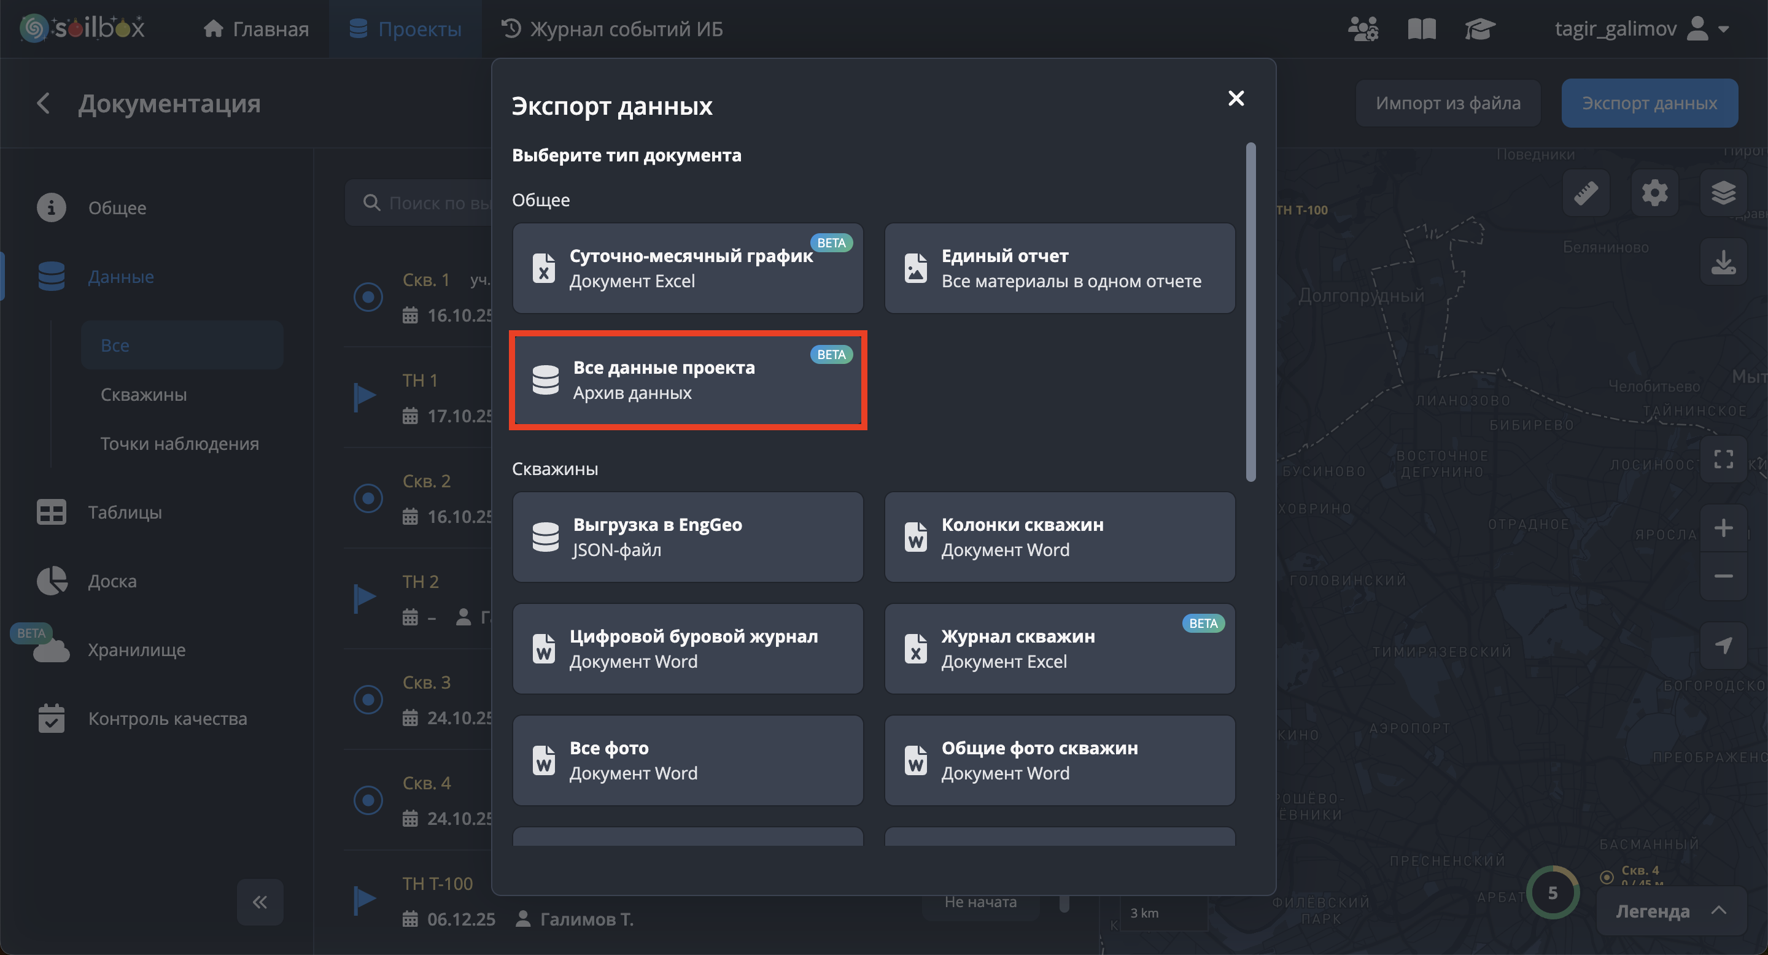Viewport: 1768px width, 955px height.
Task: Collapse the sidebar with double chevron
Action: point(260,902)
